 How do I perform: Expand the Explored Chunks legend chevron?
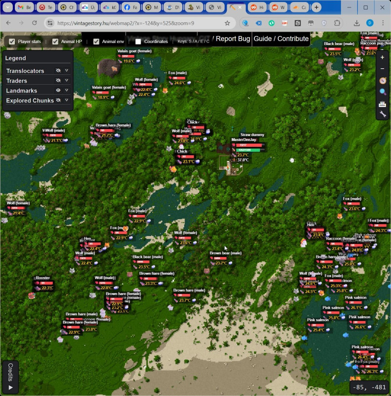tap(67, 100)
